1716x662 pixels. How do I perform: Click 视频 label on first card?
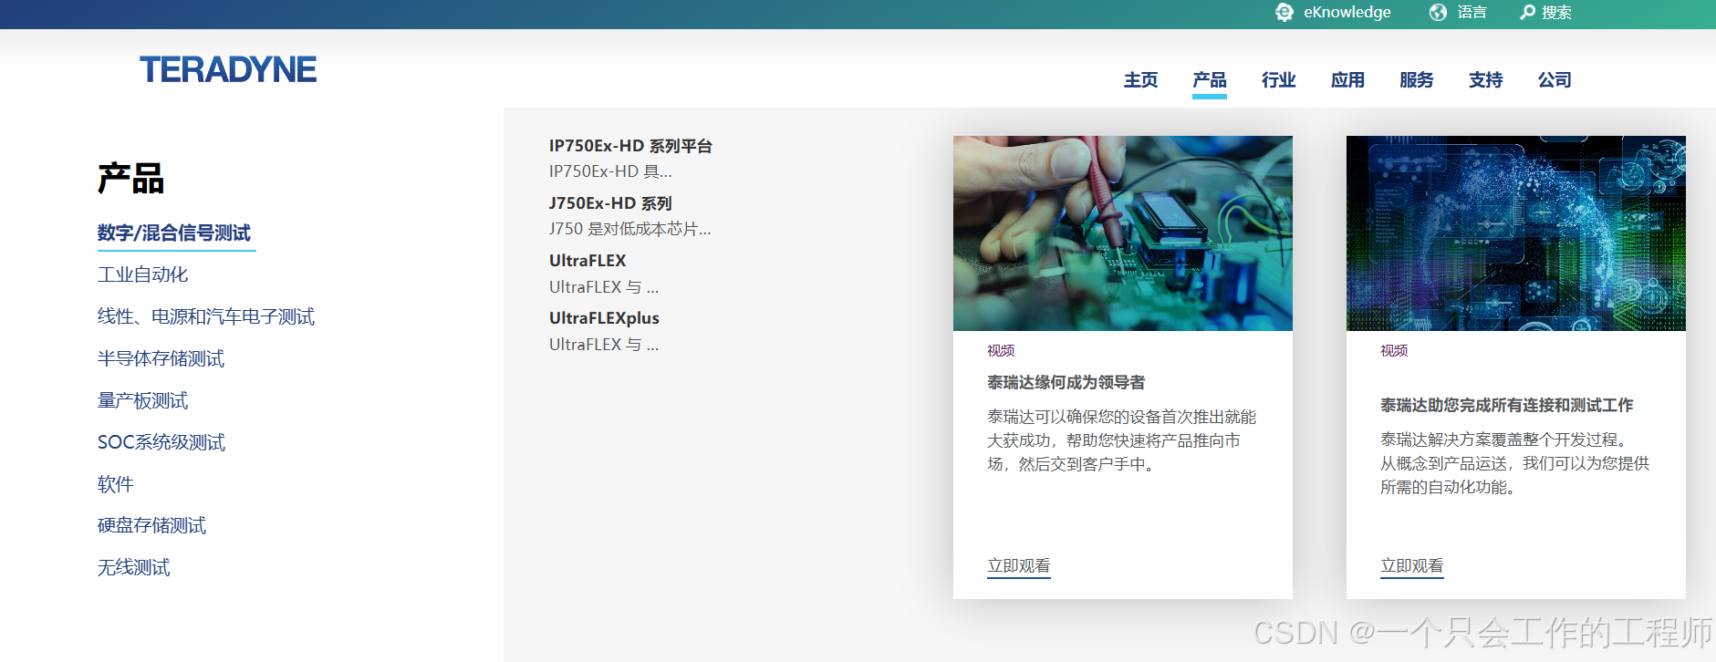tap(1001, 351)
